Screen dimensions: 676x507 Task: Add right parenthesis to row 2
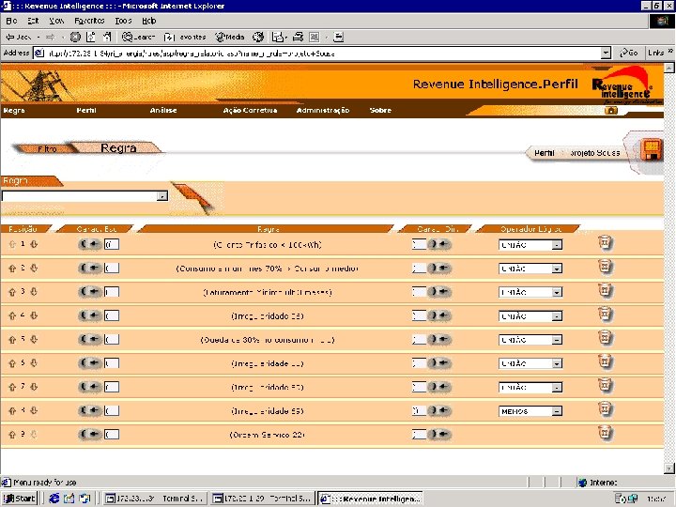(x=433, y=269)
